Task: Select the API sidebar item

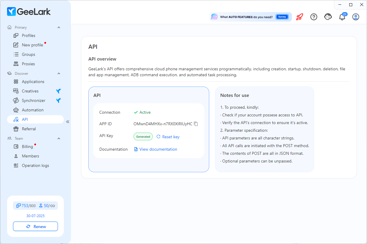Action: (x=35, y=119)
